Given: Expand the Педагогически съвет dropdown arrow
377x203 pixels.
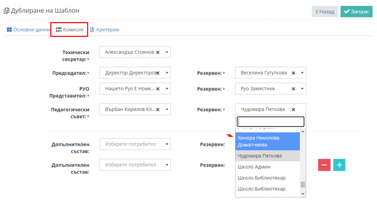Looking at the screenshot, I should (x=167, y=109).
